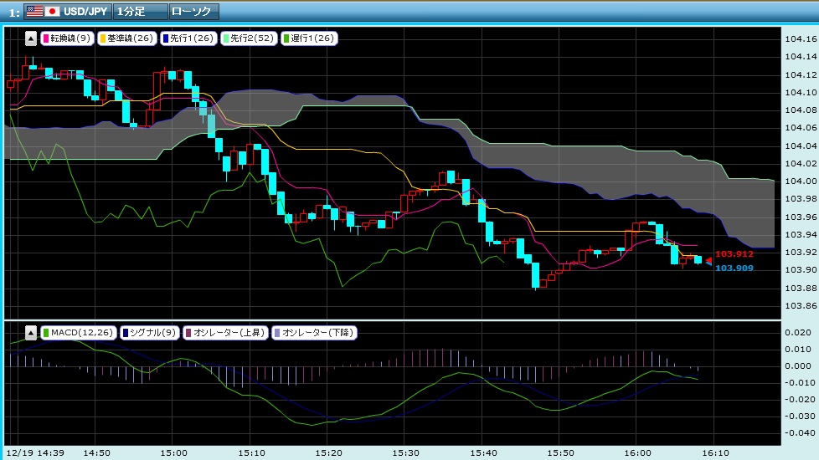Click the blue bid price marker arrow
This screenshot has height=460, width=819.
pyautogui.click(x=708, y=264)
